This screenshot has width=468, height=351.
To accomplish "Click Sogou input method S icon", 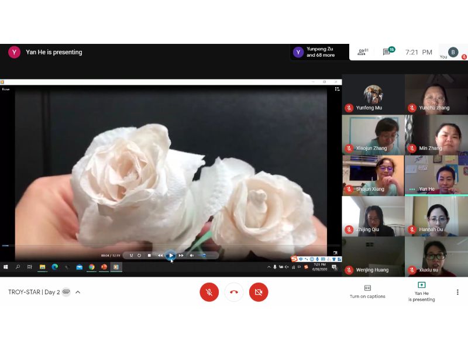I will [294, 259].
